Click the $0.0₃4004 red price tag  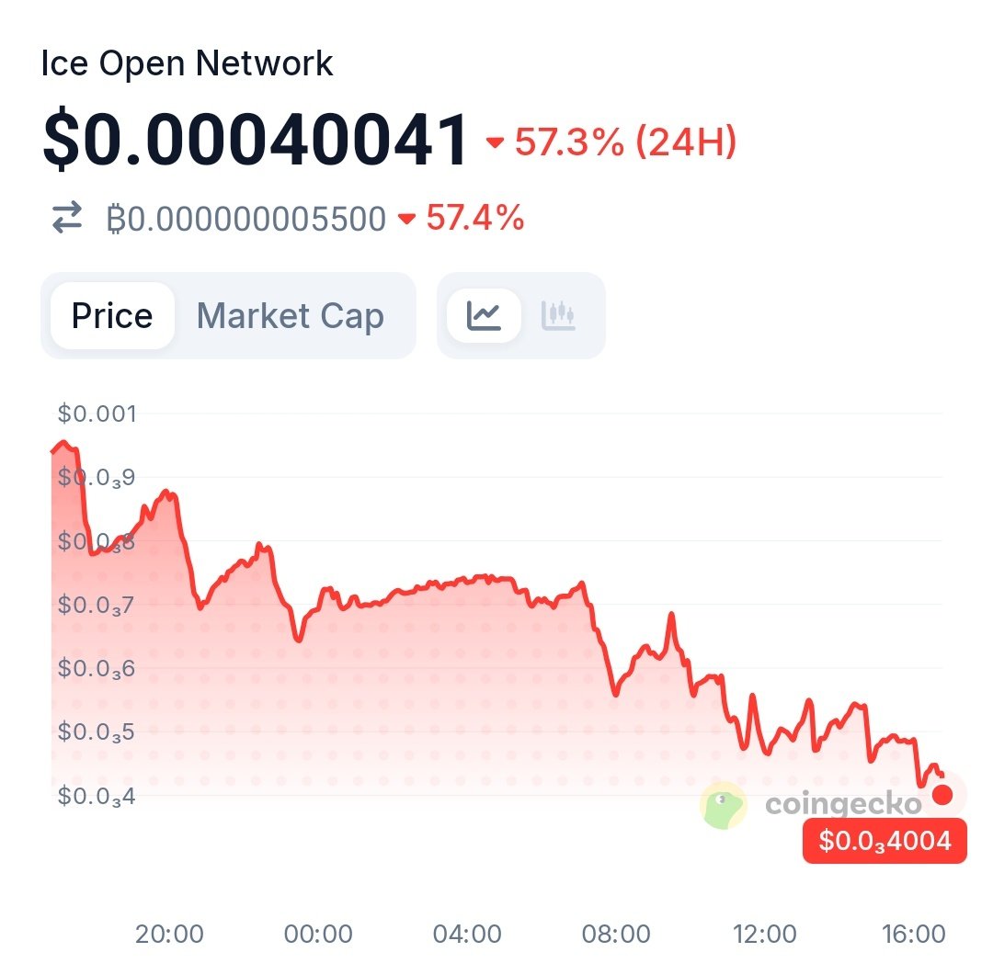(x=885, y=841)
